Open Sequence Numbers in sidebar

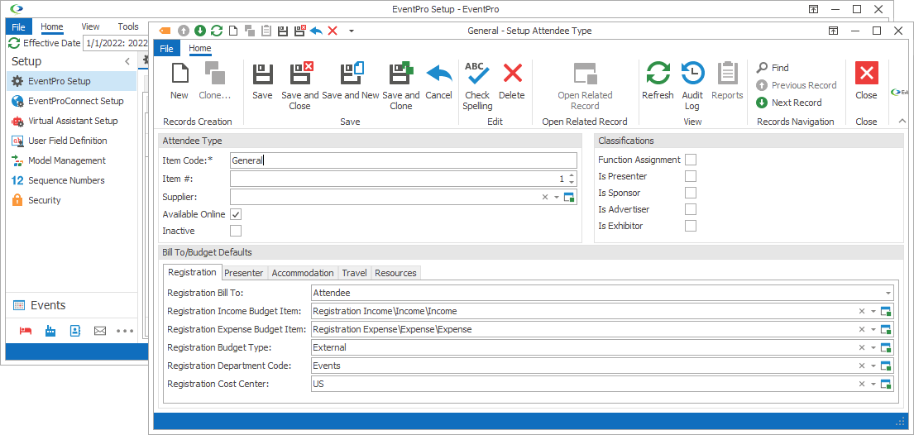coord(71,180)
